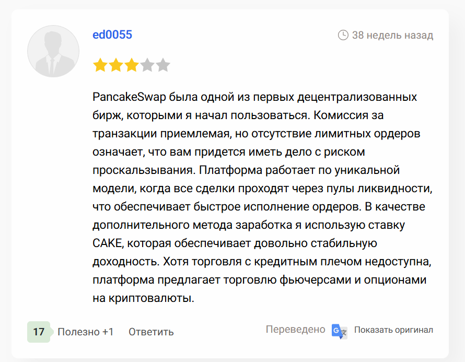Viewport: 465px width, 362px height.
Task: Select the second rating star
Action: click(115, 65)
